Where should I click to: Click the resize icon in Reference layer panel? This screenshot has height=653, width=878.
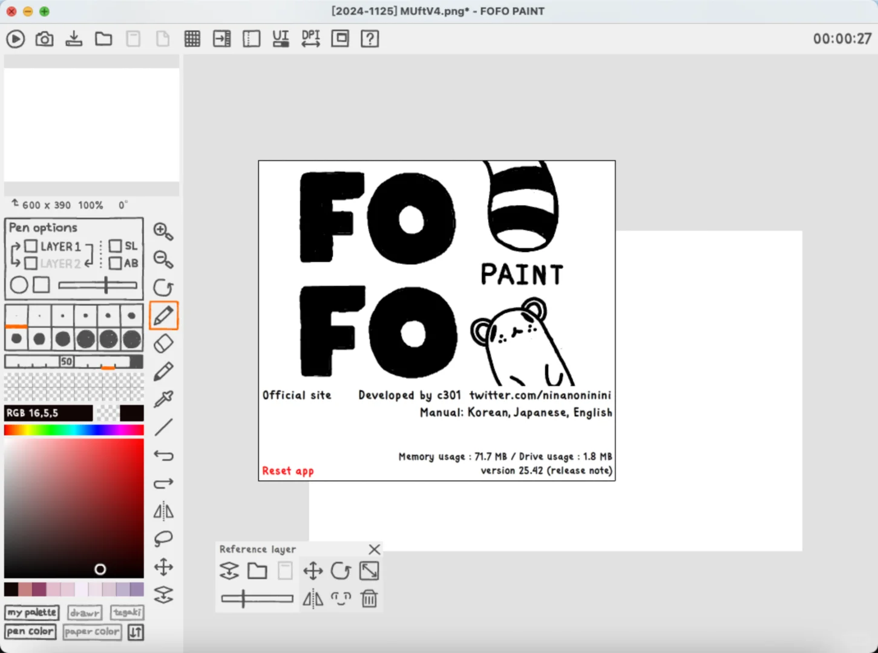point(369,571)
